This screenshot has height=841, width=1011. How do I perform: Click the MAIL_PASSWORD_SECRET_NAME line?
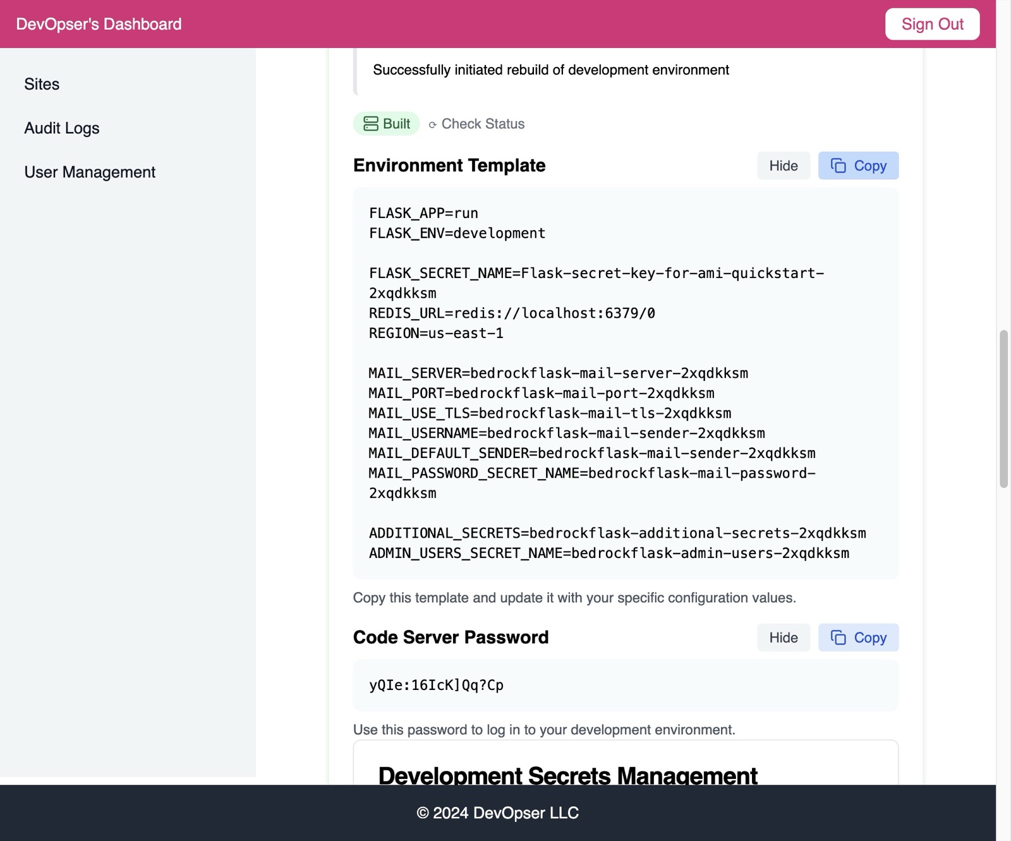592,483
